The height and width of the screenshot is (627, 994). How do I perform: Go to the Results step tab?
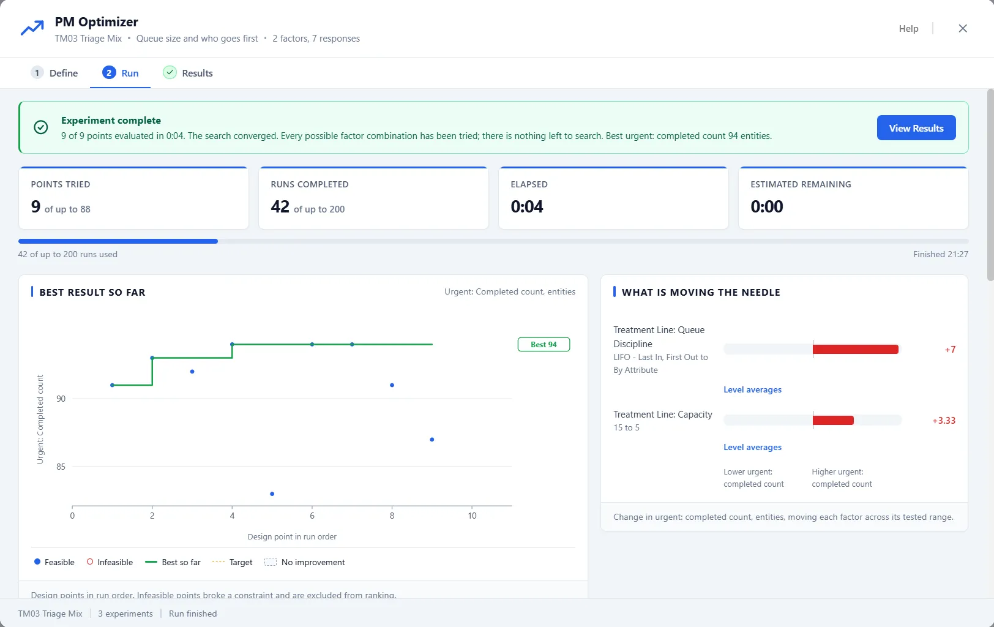(188, 73)
